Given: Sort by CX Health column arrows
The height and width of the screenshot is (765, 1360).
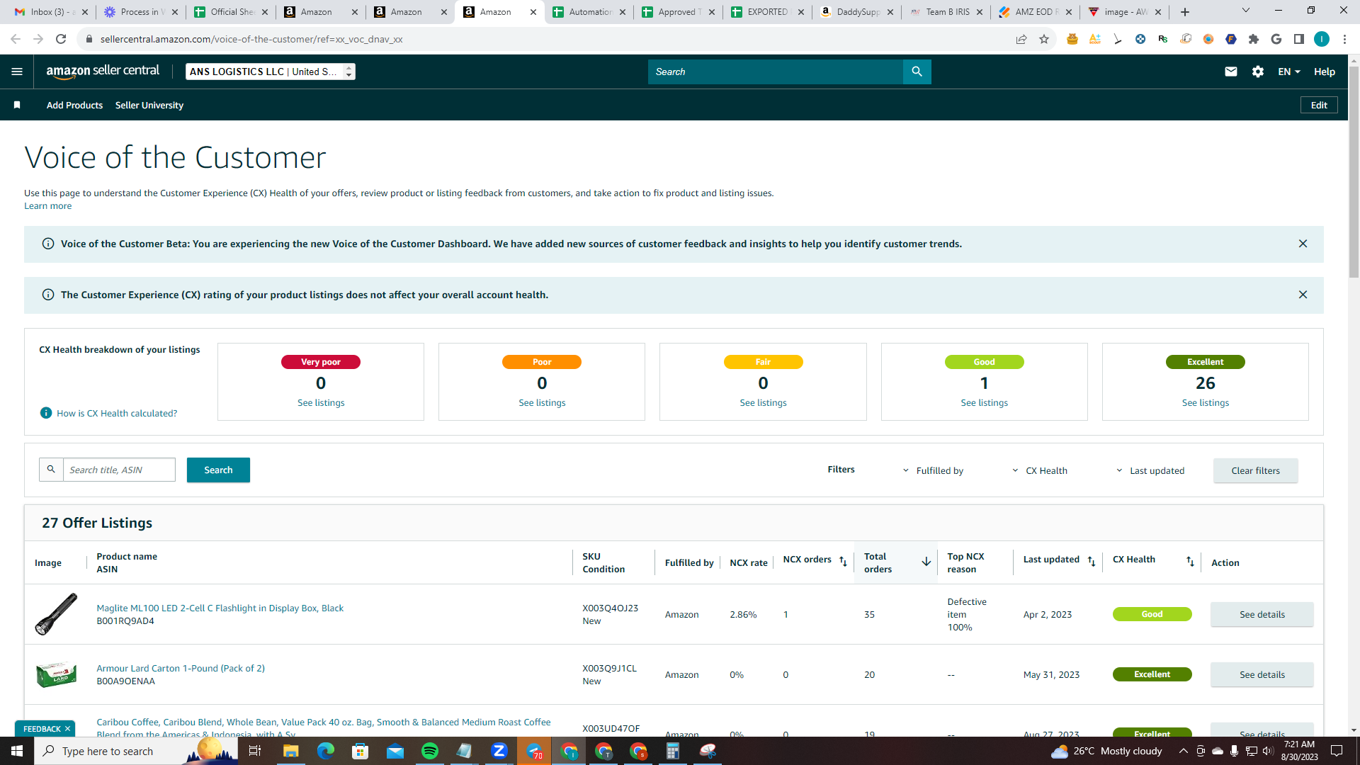Looking at the screenshot, I should click(1190, 561).
